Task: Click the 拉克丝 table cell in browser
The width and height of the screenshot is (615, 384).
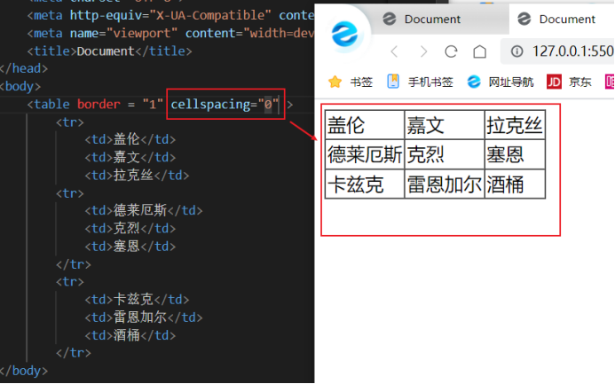Action: tap(515, 125)
